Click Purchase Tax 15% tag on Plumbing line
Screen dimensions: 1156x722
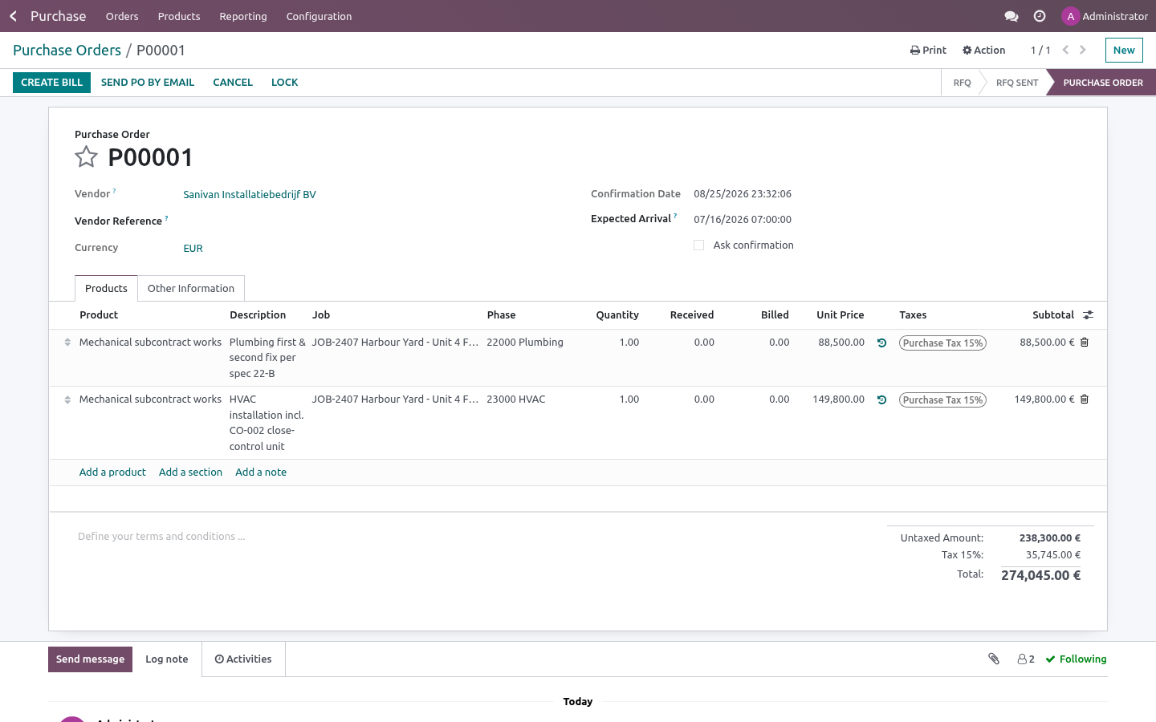[x=942, y=343]
